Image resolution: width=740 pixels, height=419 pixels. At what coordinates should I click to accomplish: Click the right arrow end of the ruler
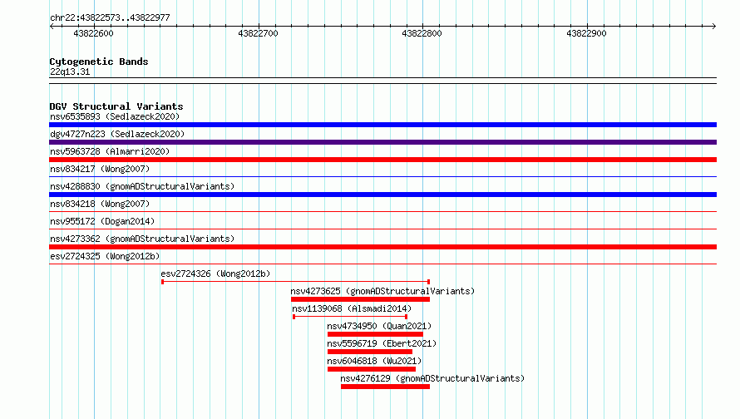[x=714, y=26]
